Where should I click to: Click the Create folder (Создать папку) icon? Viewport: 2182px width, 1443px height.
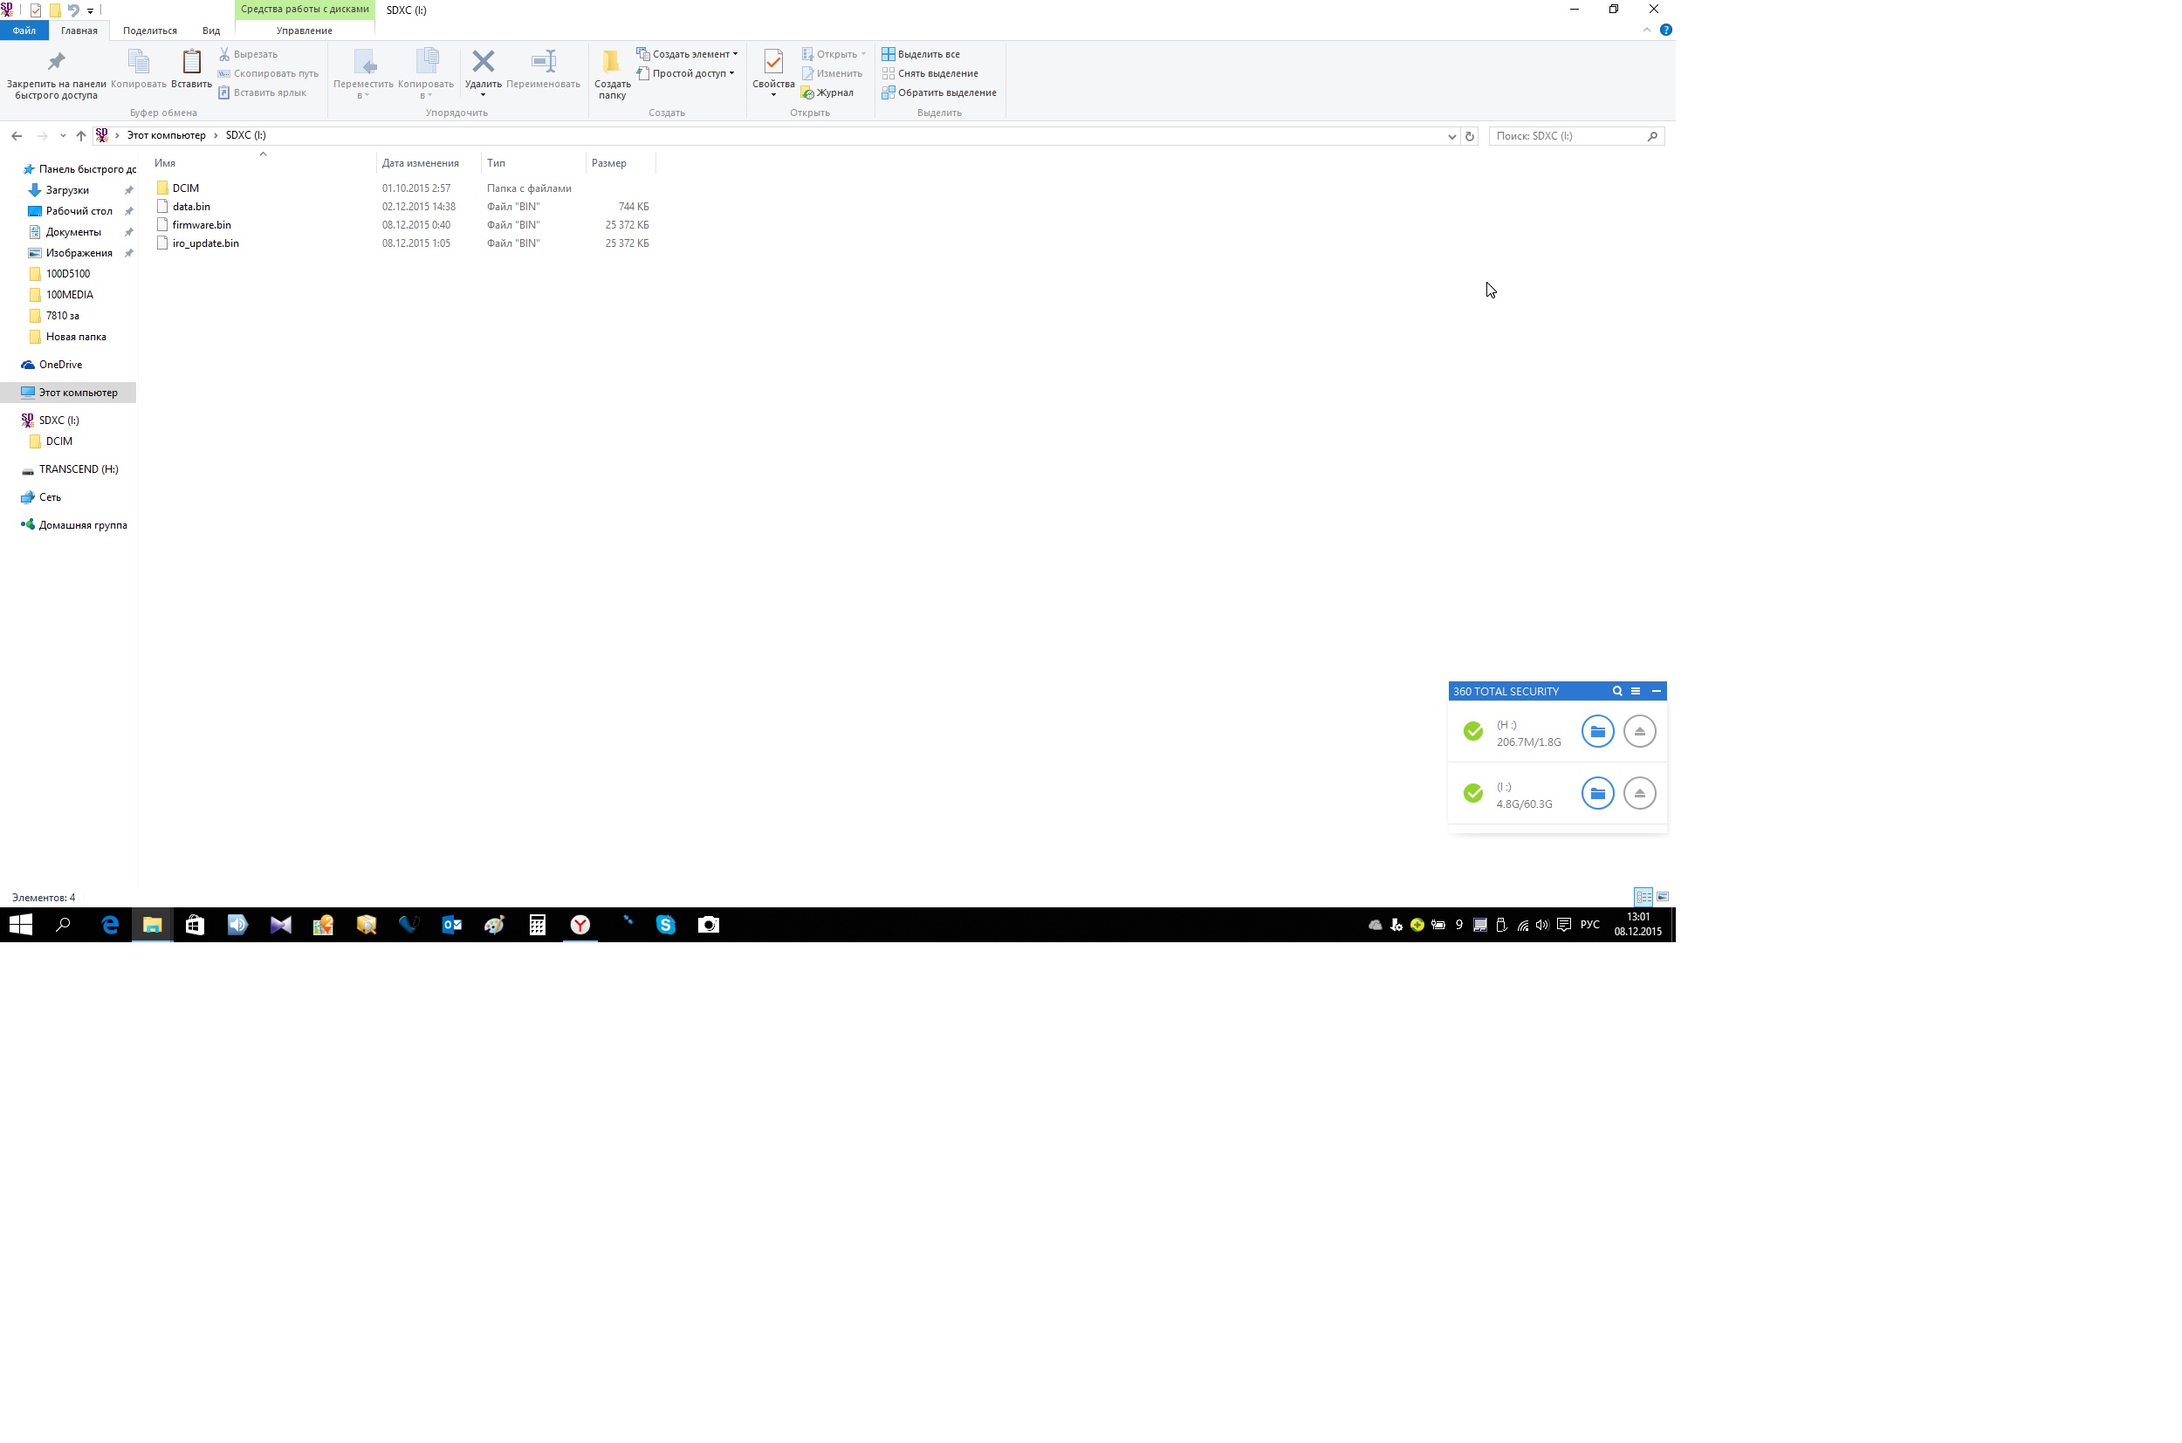(x=611, y=63)
